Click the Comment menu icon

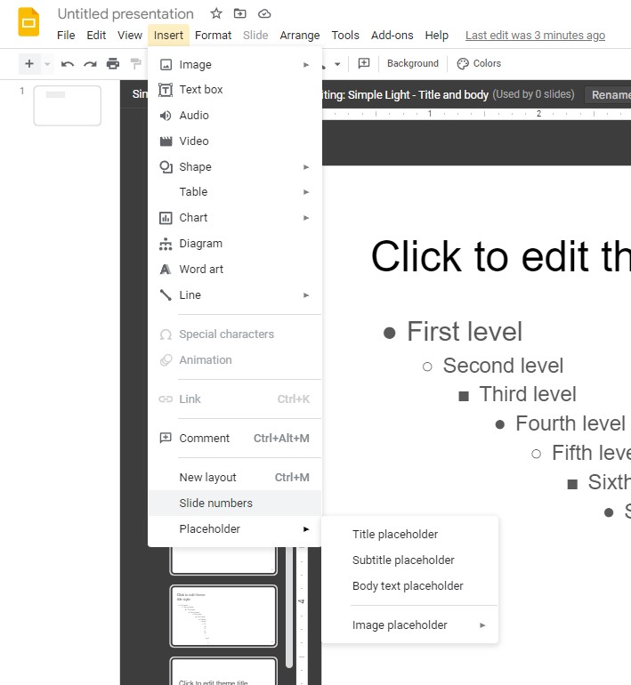[x=166, y=438]
